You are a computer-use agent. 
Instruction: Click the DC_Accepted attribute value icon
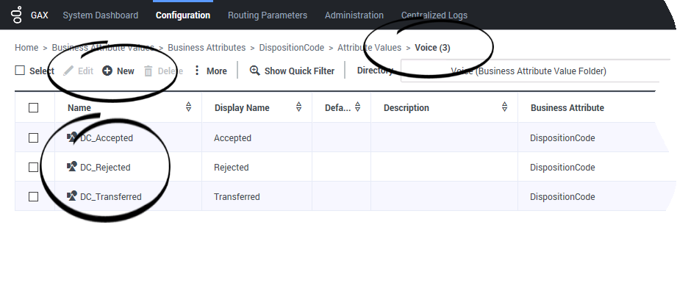click(72, 137)
